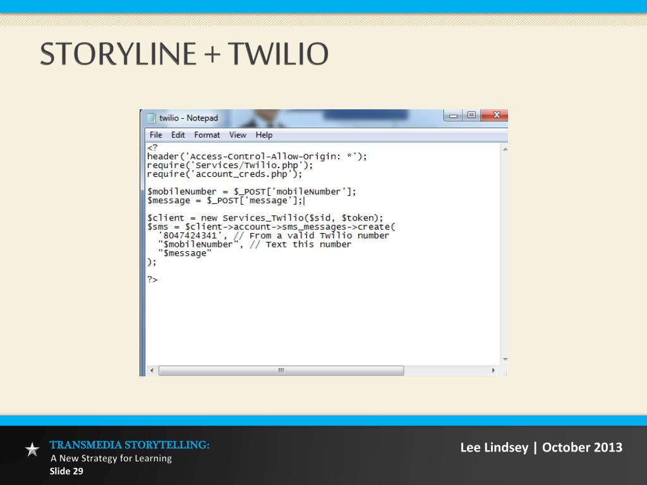Click the horizontal scrollbar thumb
647x485 pixels.
tap(281, 370)
